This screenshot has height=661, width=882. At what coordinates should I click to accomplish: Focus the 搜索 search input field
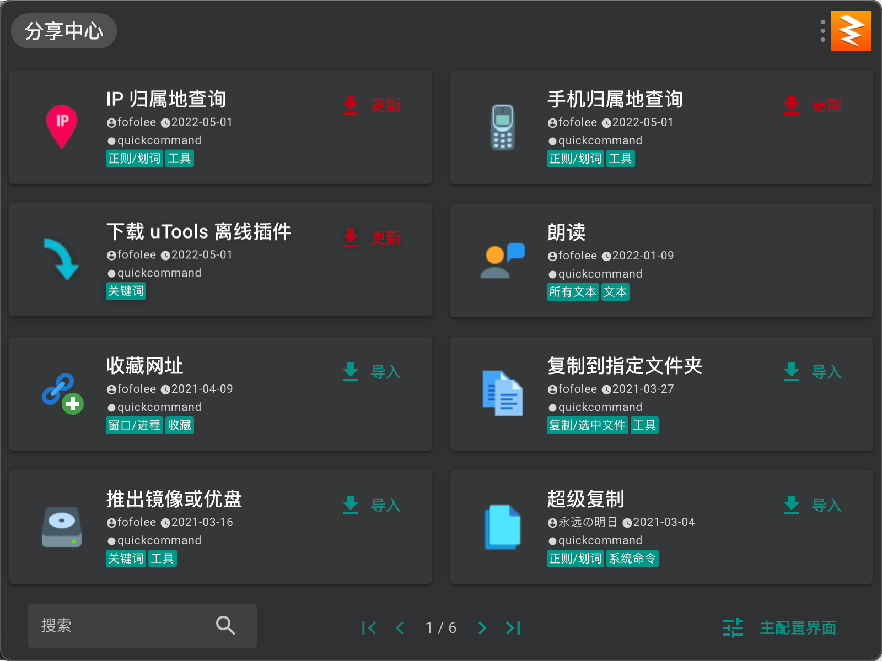point(142,626)
